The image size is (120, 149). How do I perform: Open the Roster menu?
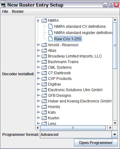[x=18, y=12]
